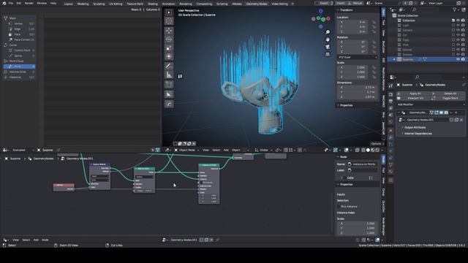Open the Blender logo menu
The image size is (468, 263).
[4, 3]
